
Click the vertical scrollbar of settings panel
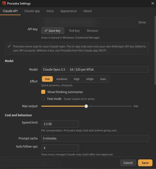pos(155,50)
